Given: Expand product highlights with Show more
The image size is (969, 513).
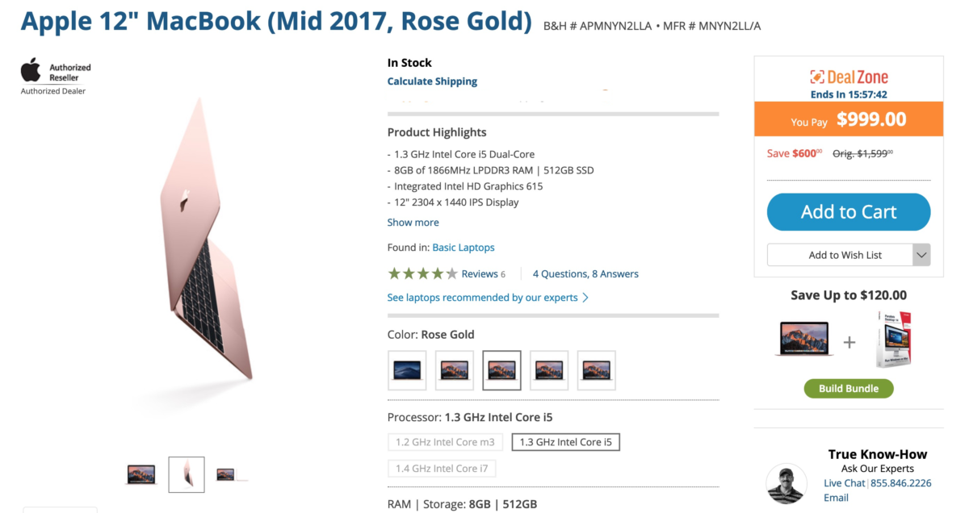Looking at the screenshot, I should [x=413, y=223].
